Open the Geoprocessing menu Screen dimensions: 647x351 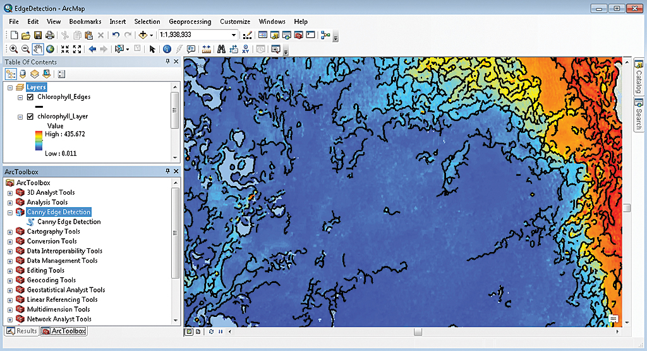tap(190, 21)
